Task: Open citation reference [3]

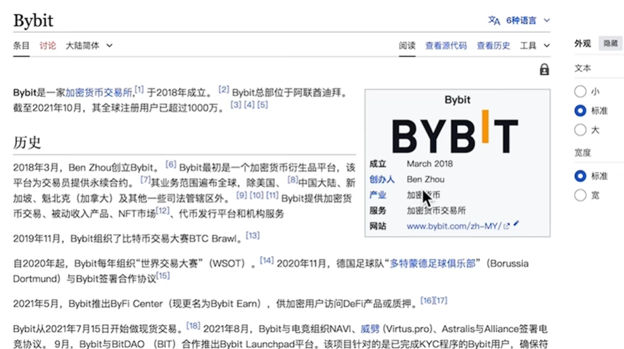Action: pyautogui.click(x=236, y=104)
